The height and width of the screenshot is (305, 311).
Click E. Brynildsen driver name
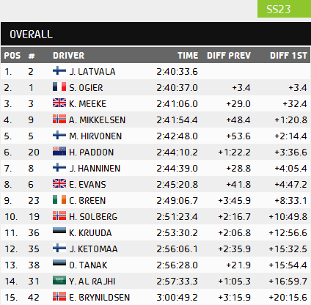point(99,298)
